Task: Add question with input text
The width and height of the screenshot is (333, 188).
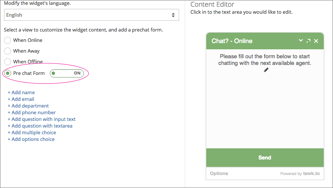Action: click(x=42, y=119)
